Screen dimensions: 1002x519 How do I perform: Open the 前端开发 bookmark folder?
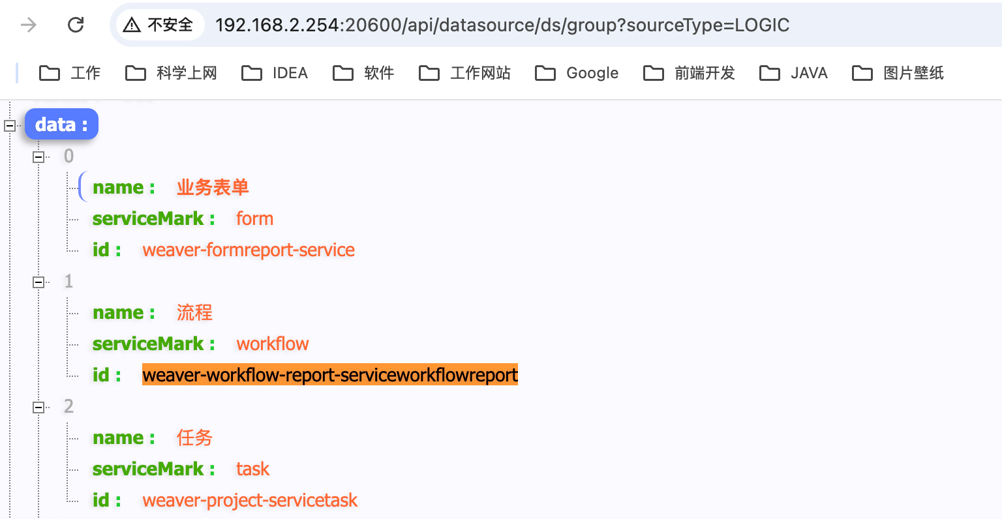coord(689,73)
